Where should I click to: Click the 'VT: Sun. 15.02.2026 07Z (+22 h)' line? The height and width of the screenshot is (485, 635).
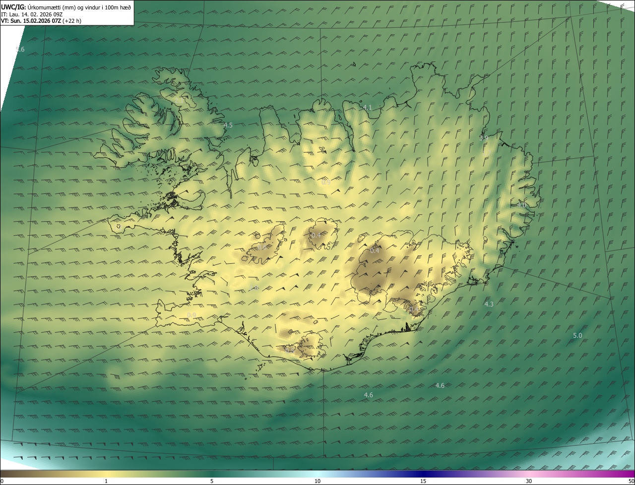[41, 21]
